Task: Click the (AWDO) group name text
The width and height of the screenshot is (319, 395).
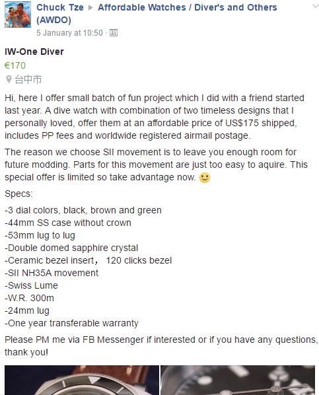Action: tap(53, 20)
